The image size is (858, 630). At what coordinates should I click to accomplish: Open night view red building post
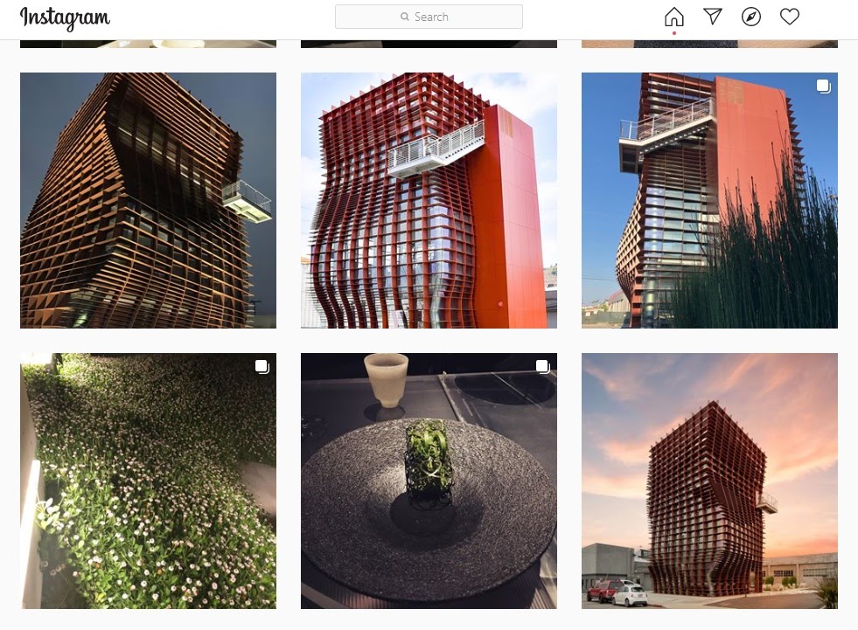(149, 200)
